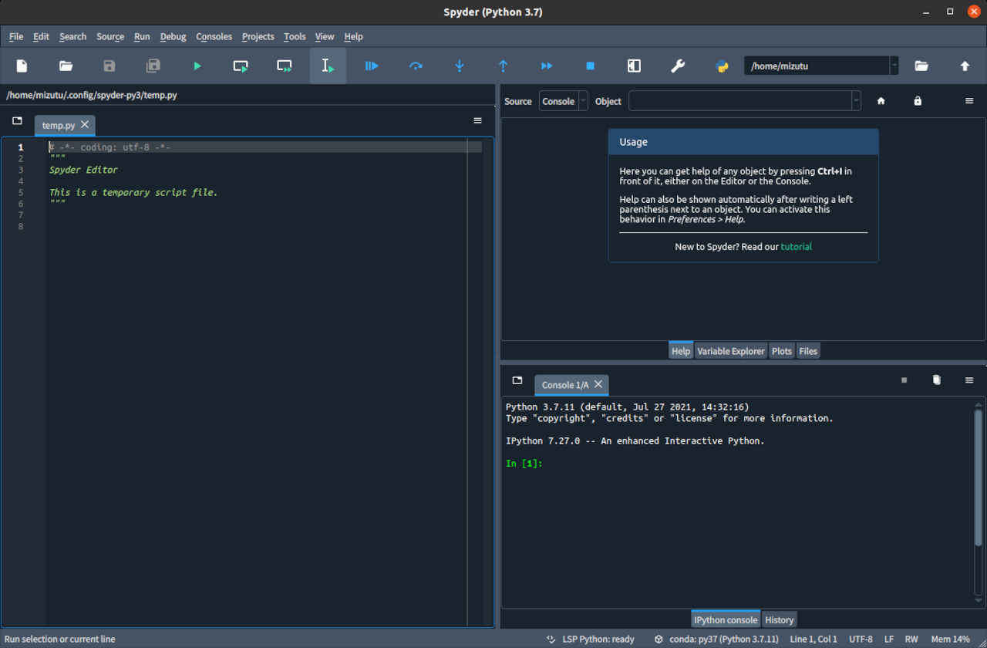Browse console tabs icon beside Console 1/A
The height and width of the screenshot is (648, 987).
(517, 380)
